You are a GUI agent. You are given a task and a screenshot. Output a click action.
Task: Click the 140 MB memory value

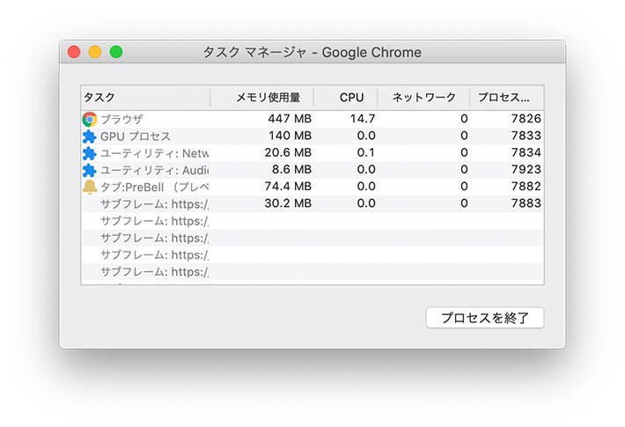[290, 136]
